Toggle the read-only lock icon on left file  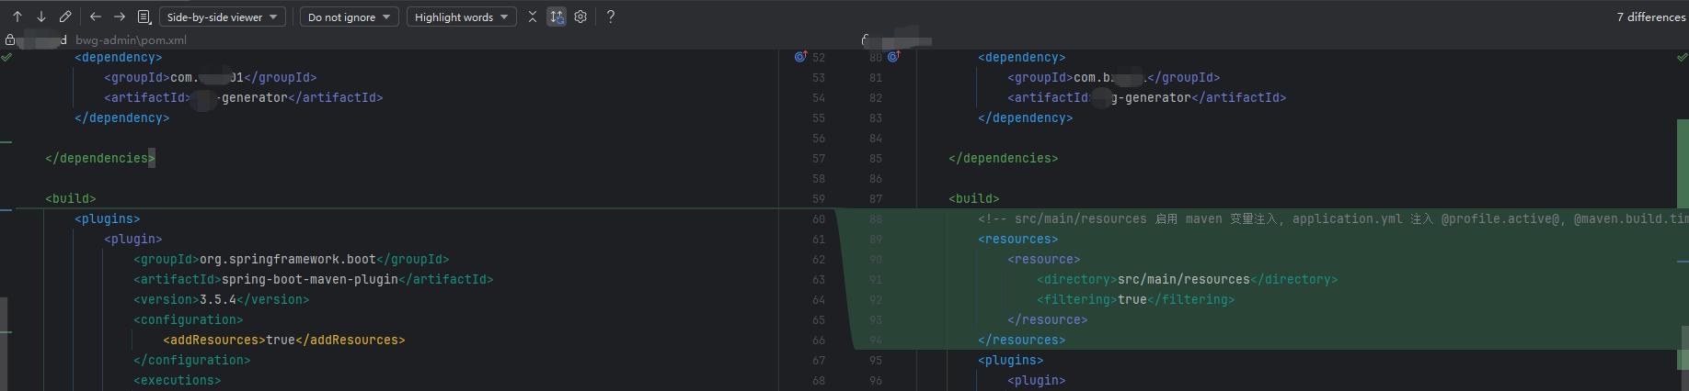(10, 39)
